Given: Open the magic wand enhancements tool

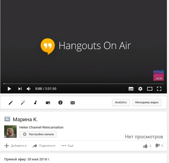Looking at the screenshot, I should pyautogui.click(x=23, y=103).
